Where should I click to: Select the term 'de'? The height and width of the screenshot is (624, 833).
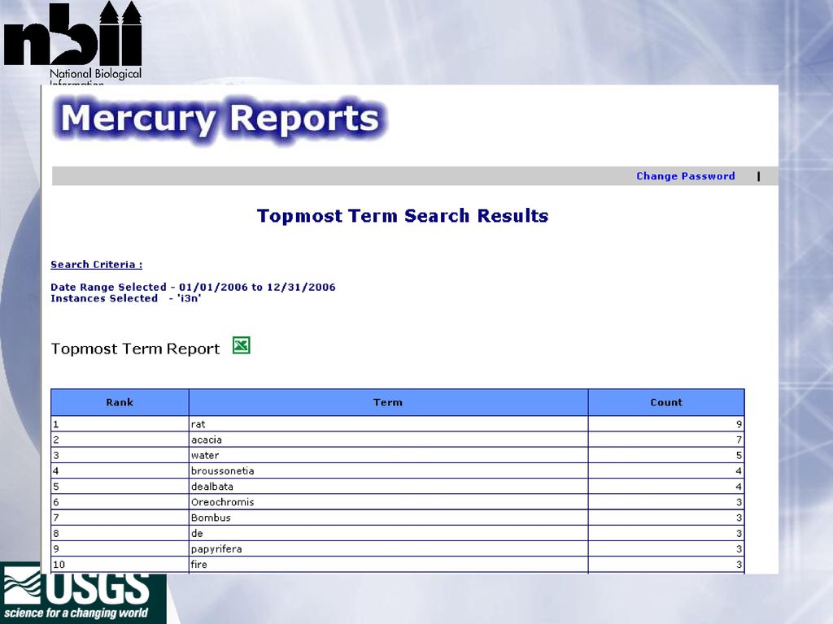point(197,533)
